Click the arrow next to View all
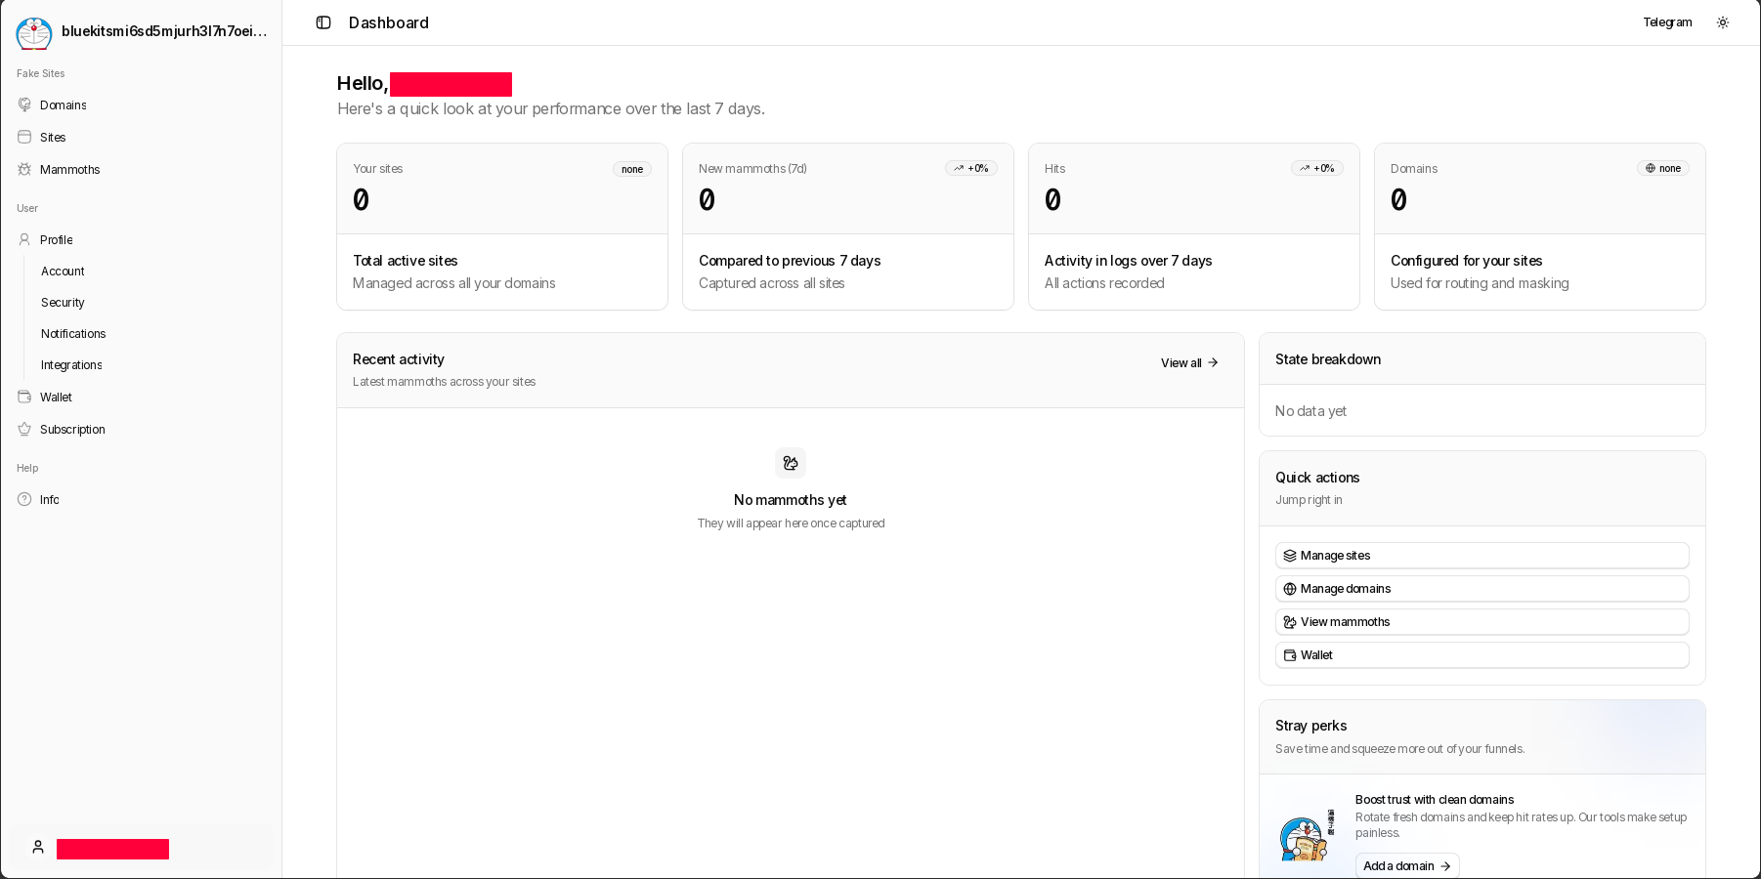 pyautogui.click(x=1213, y=362)
